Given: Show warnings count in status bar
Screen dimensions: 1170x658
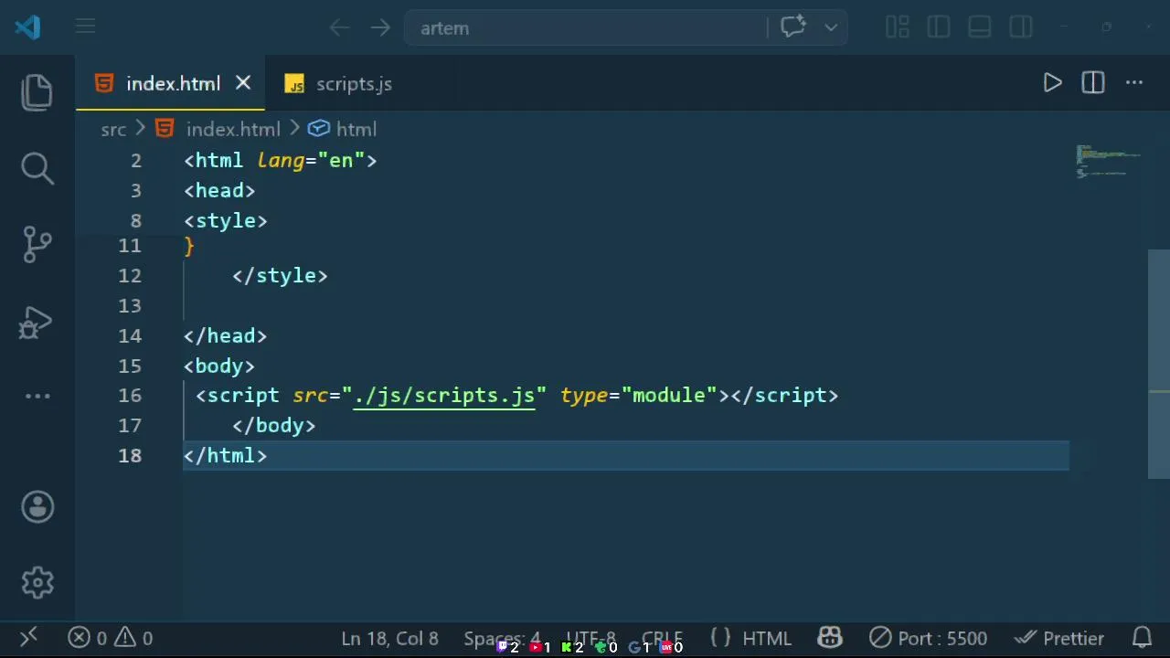Looking at the screenshot, I should (133, 639).
